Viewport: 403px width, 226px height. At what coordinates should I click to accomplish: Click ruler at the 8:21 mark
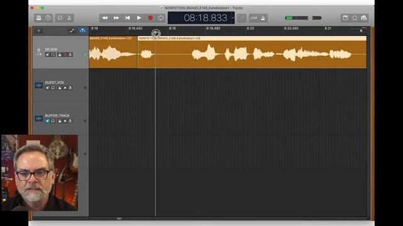328,28
